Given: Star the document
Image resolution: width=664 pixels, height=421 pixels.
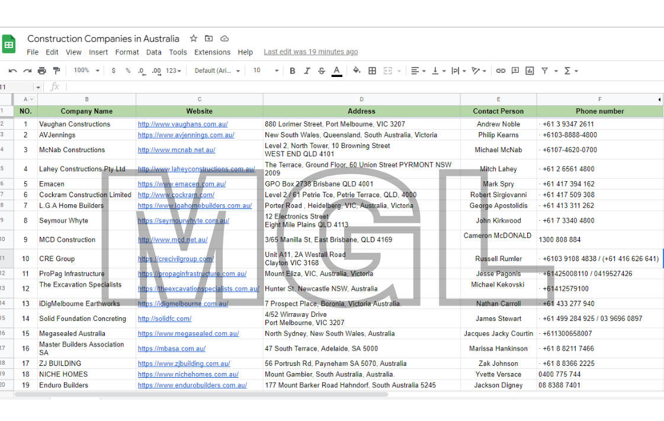Looking at the screenshot, I should (x=194, y=38).
